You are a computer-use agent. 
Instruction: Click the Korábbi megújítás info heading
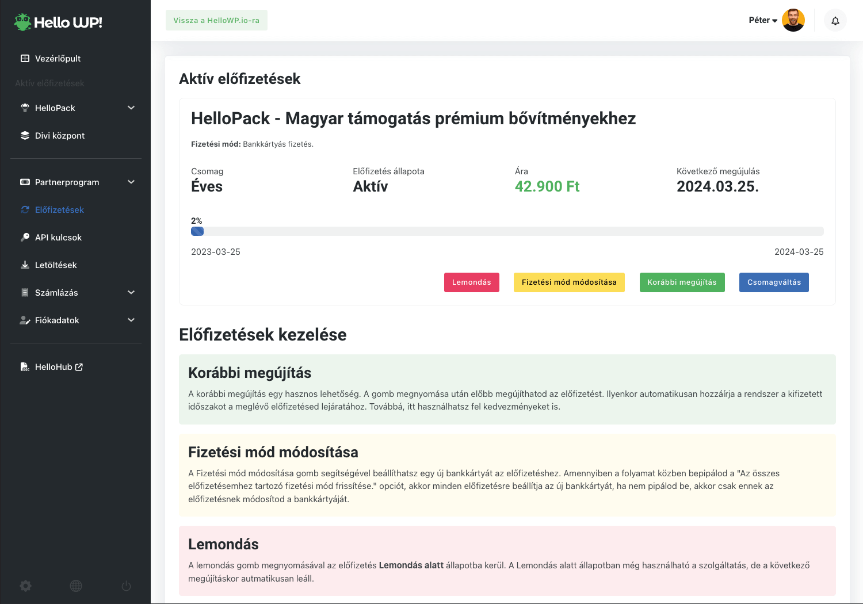[x=250, y=373]
